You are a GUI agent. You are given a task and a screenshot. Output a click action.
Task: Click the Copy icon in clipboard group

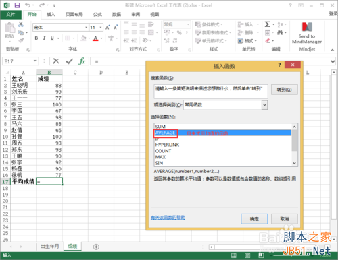click(x=21, y=32)
